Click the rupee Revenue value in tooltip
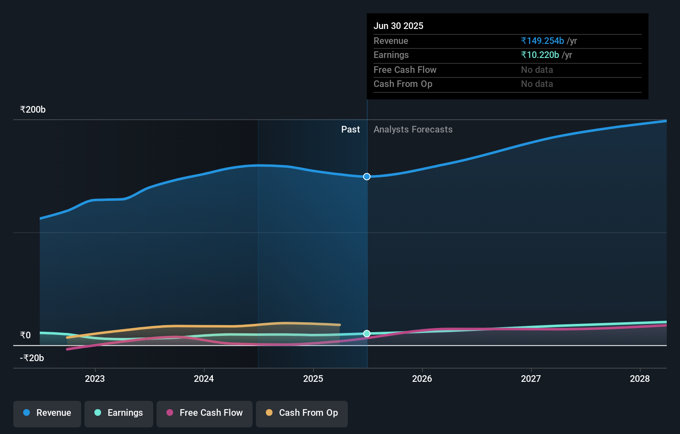The width and height of the screenshot is (680, 434). (542, 41)
